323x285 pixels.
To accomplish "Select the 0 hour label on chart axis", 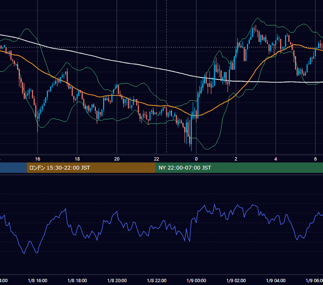I will 196,159.
